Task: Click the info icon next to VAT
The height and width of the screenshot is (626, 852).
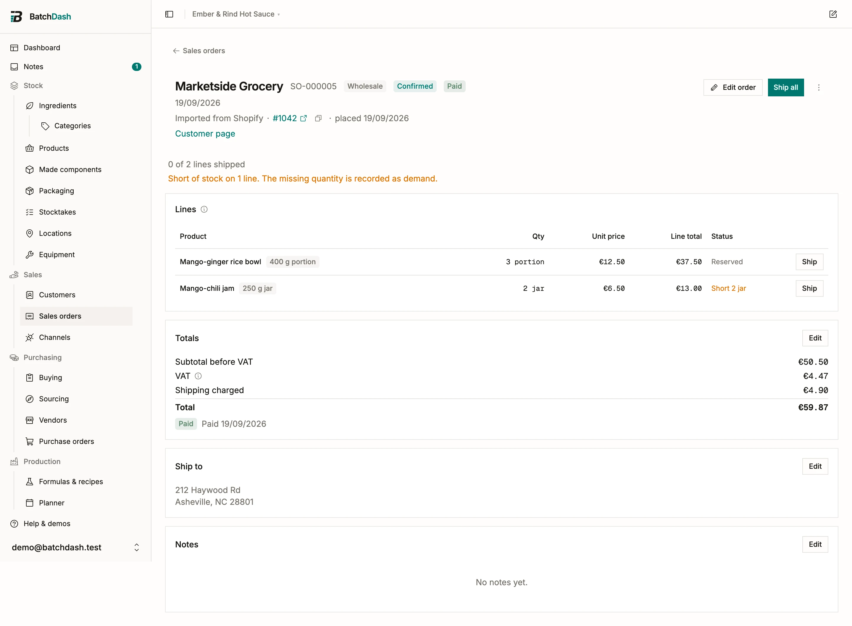Action: (198, 376)
